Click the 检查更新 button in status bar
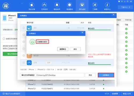The image size is (134, 96). [115, 94]
